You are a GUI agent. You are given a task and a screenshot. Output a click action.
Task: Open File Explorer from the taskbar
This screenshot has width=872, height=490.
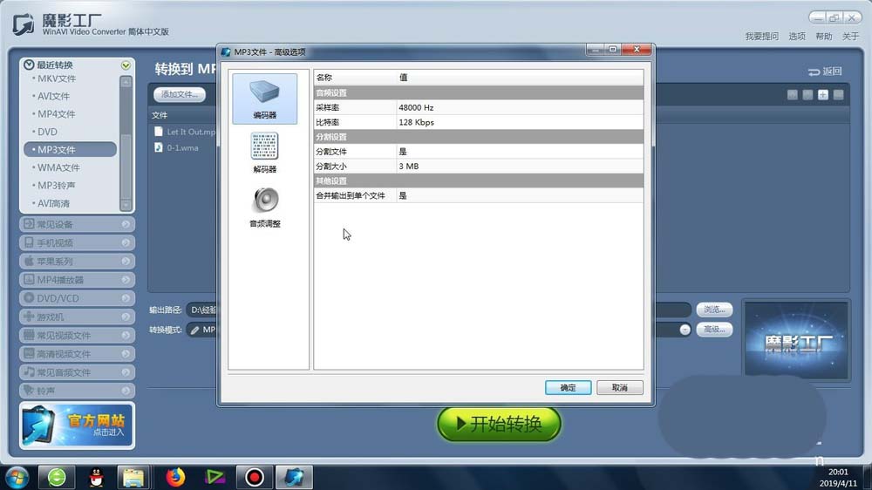[x=133, y=477]
